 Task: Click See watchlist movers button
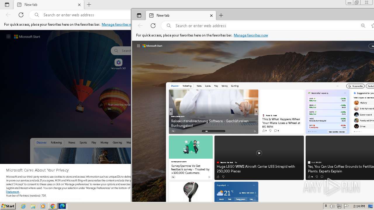(337, 132)
